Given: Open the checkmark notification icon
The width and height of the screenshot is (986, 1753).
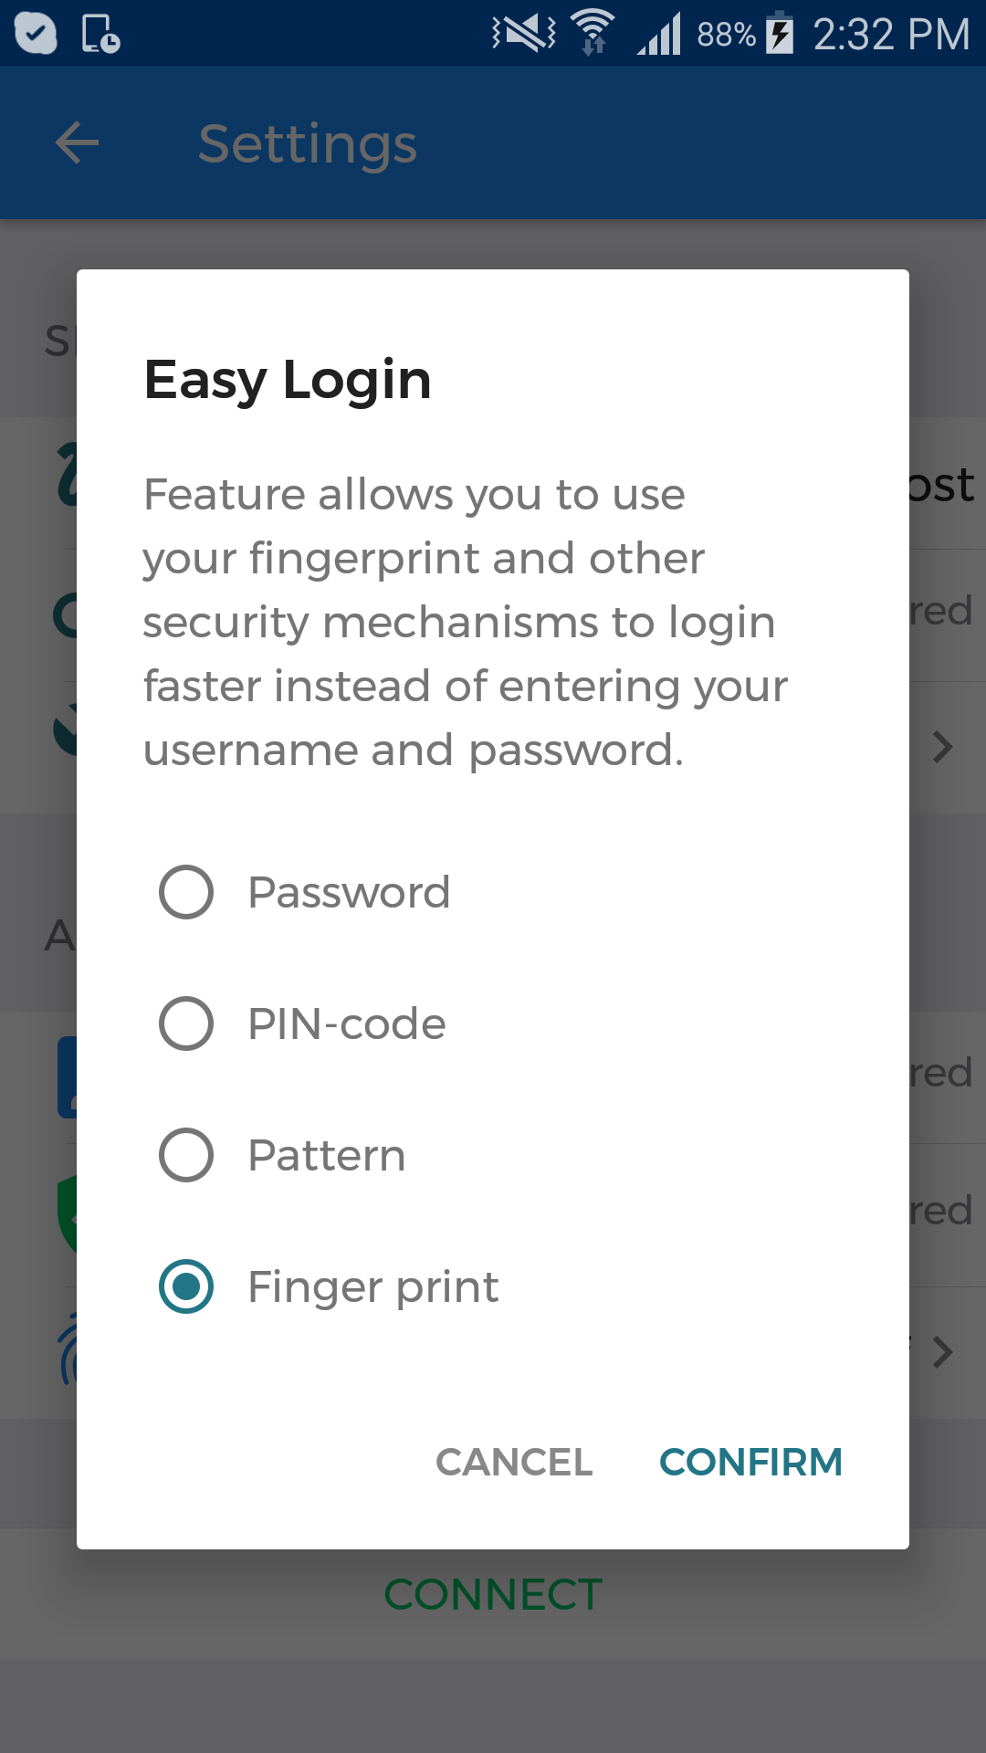Looking at the screenshot, I should coord(36,33).
